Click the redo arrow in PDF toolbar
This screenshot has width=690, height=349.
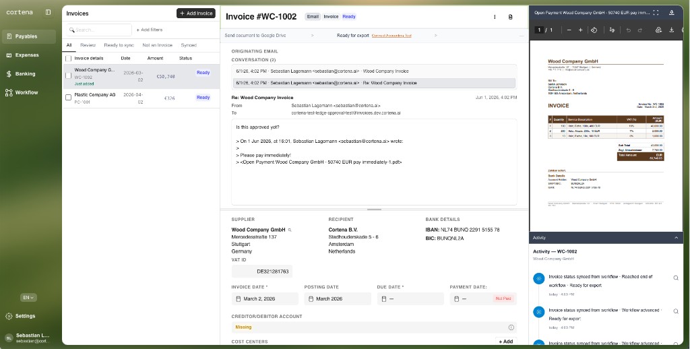click(x=640, y=30)
